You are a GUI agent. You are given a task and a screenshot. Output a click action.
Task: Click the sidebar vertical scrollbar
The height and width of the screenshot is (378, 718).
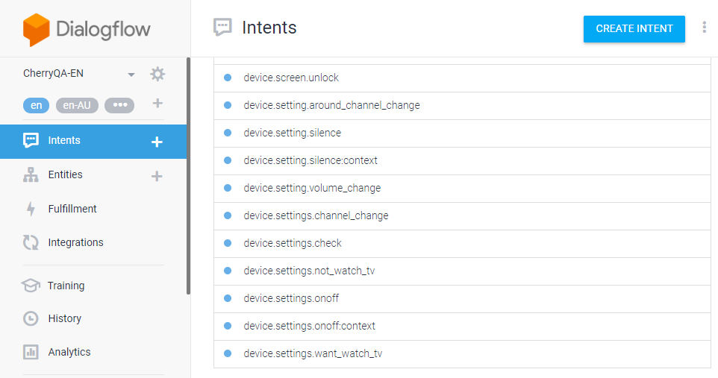coord(188,176)
